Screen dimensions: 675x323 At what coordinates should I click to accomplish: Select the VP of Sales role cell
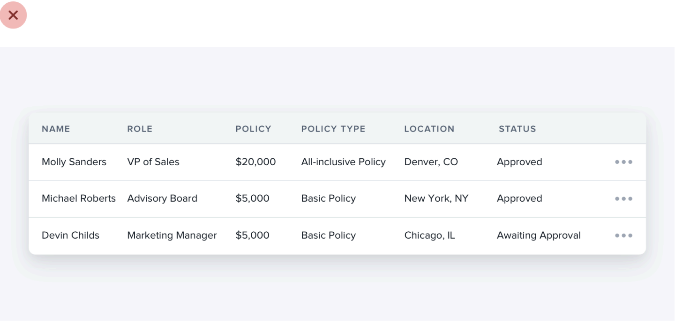coord(153,162)
